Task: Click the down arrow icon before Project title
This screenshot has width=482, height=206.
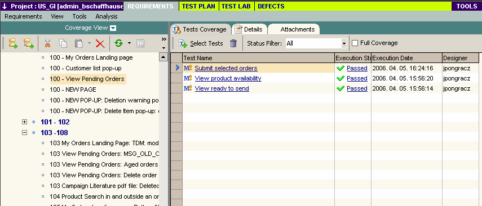Action: coord(5,6)
